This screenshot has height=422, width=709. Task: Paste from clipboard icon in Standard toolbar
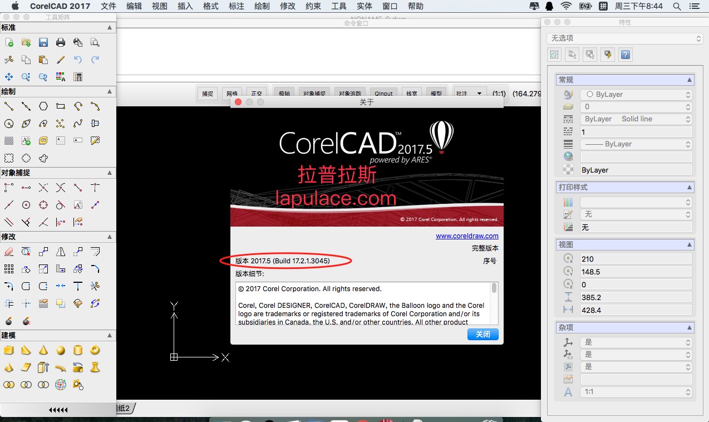[43, 60]
